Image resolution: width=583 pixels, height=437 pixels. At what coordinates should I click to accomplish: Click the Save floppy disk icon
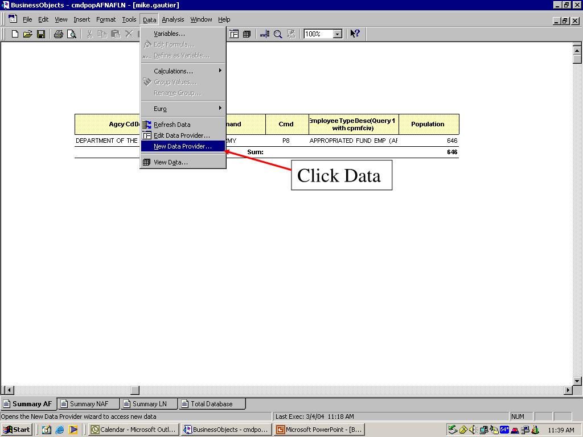[x=41, y=34]
